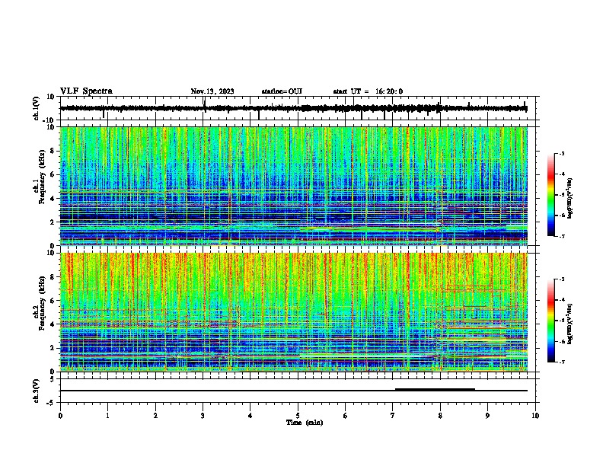Click the "-3" label on ch.1 colorbar

click(x=561, y=153)
